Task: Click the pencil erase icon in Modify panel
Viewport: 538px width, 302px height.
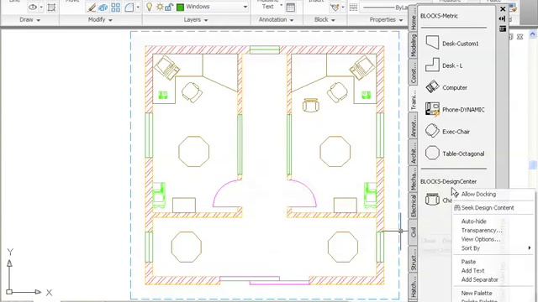Action: [x=92, y=8]
